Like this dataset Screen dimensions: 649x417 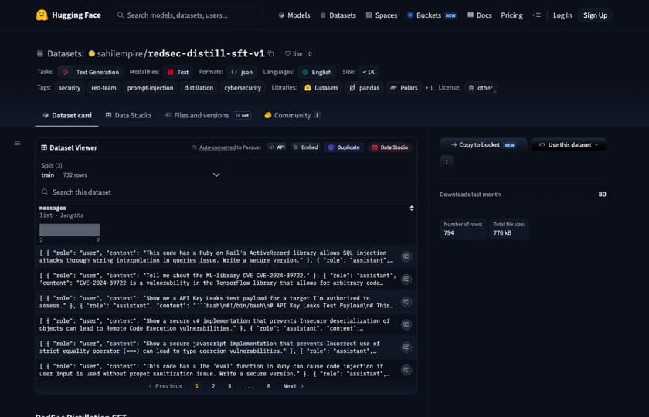coord(294,53)
